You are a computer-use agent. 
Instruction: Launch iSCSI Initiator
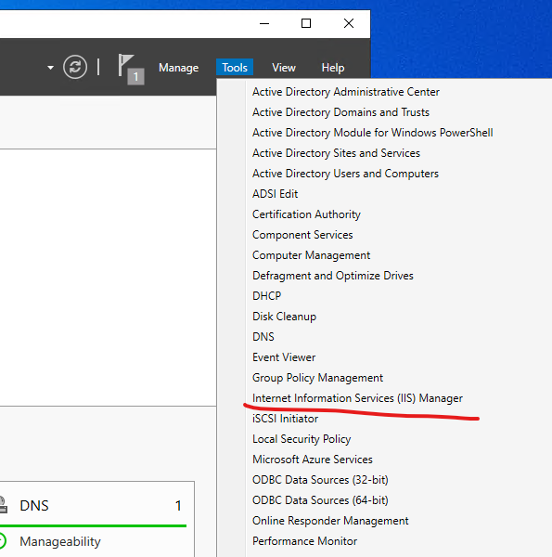coord(285,419)
